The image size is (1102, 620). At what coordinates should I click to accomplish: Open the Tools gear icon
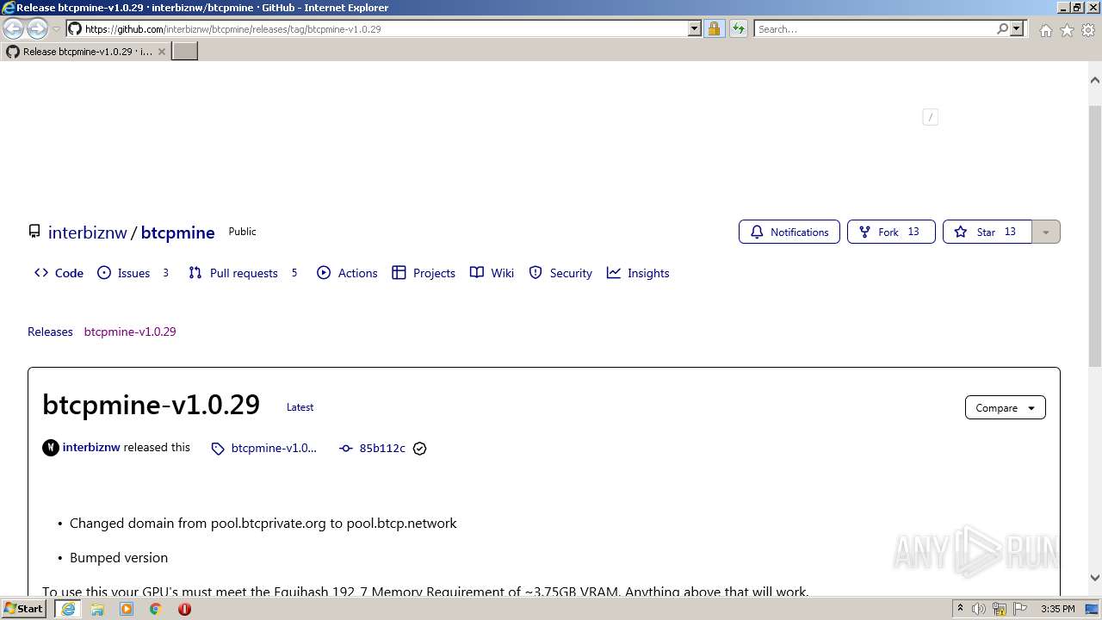[x=1088, y=30]
